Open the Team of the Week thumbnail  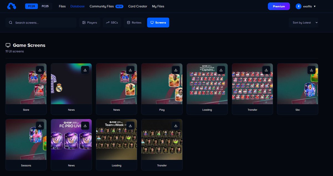click(x=117, y=139)
